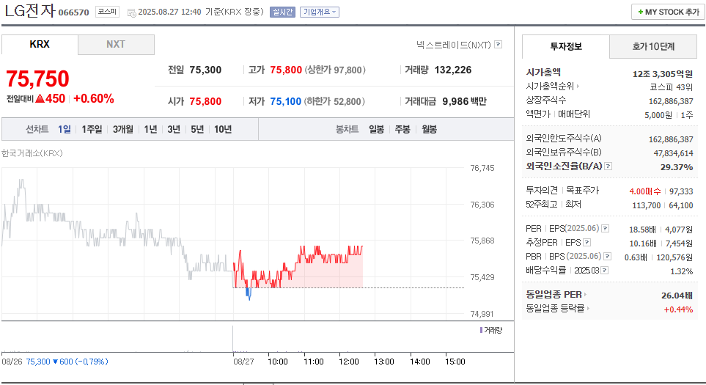
Task: Click the 실시간 real-time button
Action: (282, 12)
